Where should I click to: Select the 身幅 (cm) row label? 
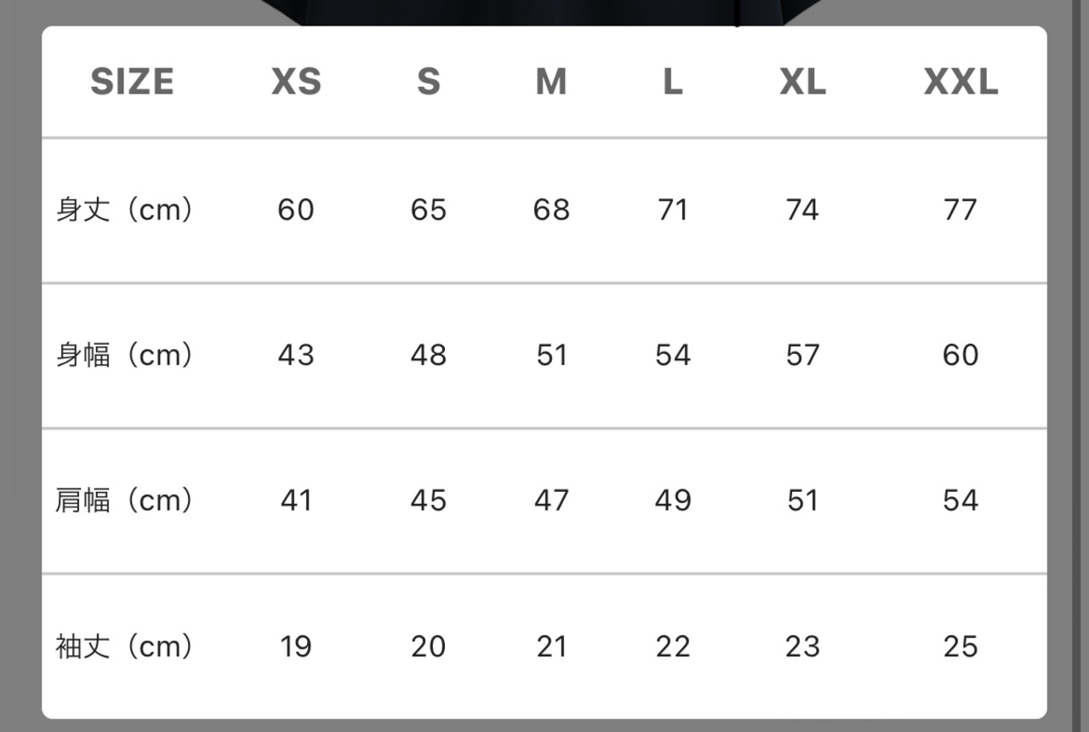click(x=124, y=355)
